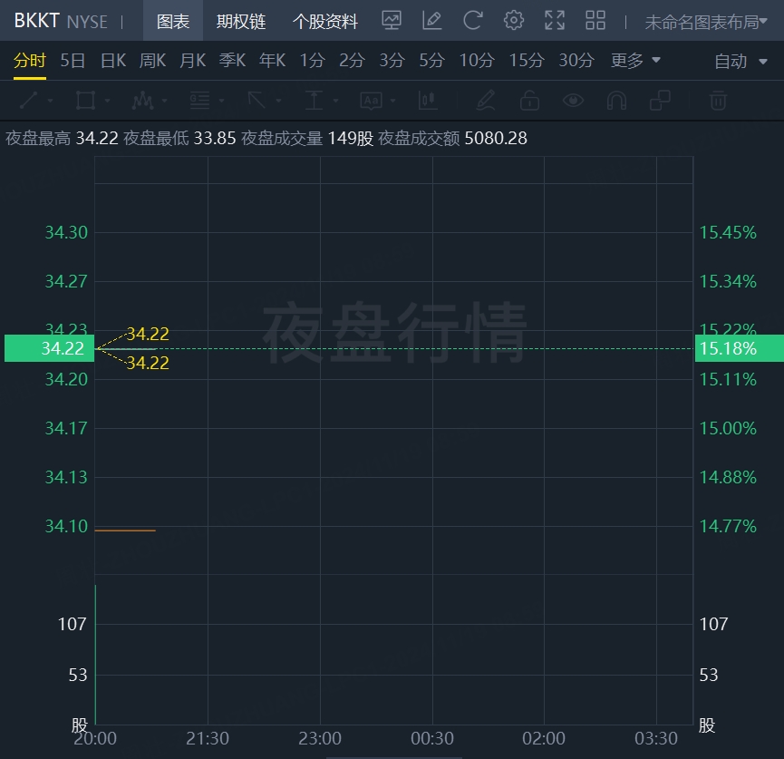Screen dimensions: 784x759
Task: Enter fullscreen chart mode
Action: click(555, 21)
